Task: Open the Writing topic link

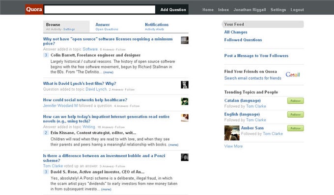Action: 88,127
